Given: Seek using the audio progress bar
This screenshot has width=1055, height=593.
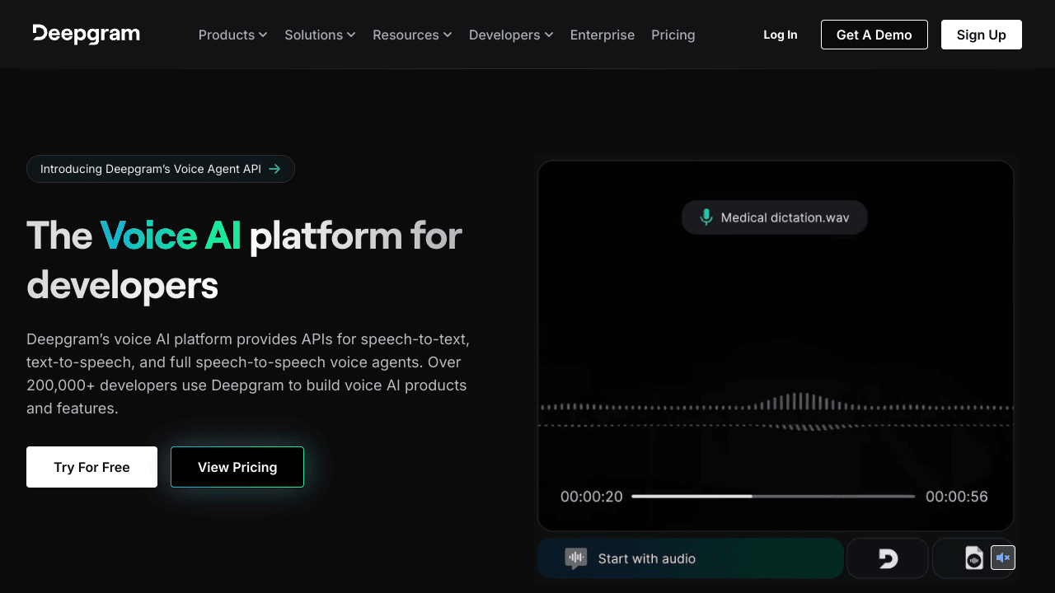Looking at the screenshot, I should point(773,497).
